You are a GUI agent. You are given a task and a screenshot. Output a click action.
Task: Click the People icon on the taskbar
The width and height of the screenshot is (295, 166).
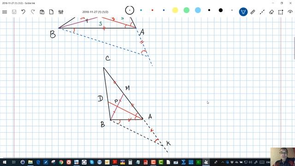tap(216, 162)
